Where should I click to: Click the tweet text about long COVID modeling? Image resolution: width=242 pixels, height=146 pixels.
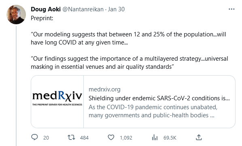point(128,38)
